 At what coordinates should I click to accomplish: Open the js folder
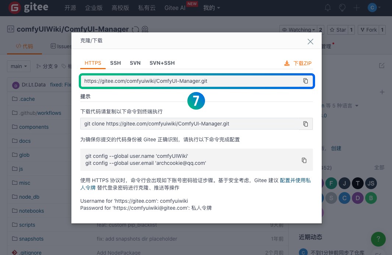pos(21,169)
